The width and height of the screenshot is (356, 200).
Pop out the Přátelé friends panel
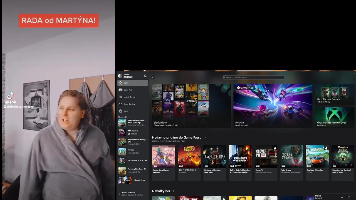pyautogui.click(x=349, y=197)
